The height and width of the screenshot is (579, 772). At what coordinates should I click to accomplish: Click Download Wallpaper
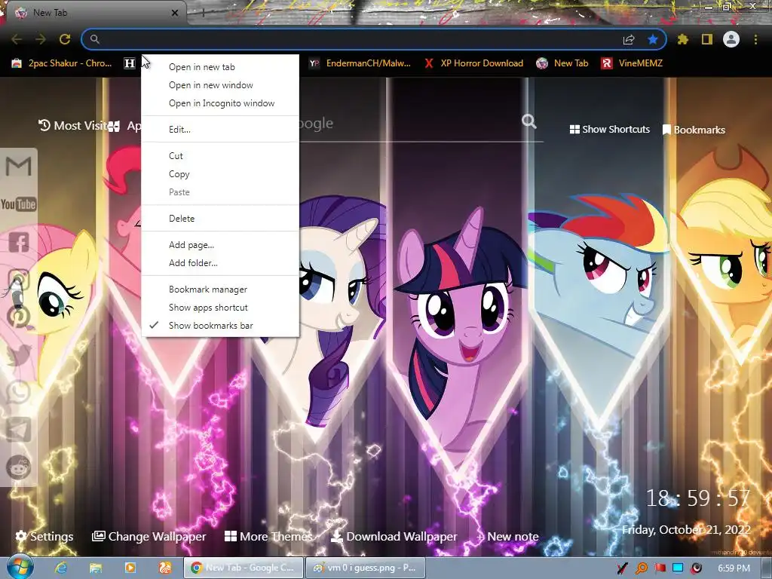[x=394, y=536]
